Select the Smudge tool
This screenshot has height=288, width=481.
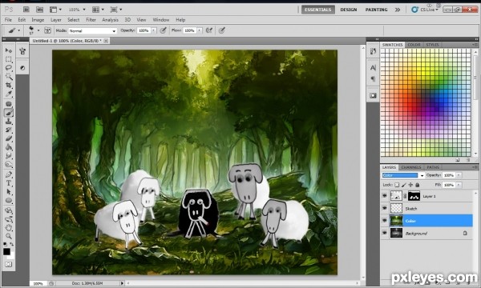coord(9,156)
